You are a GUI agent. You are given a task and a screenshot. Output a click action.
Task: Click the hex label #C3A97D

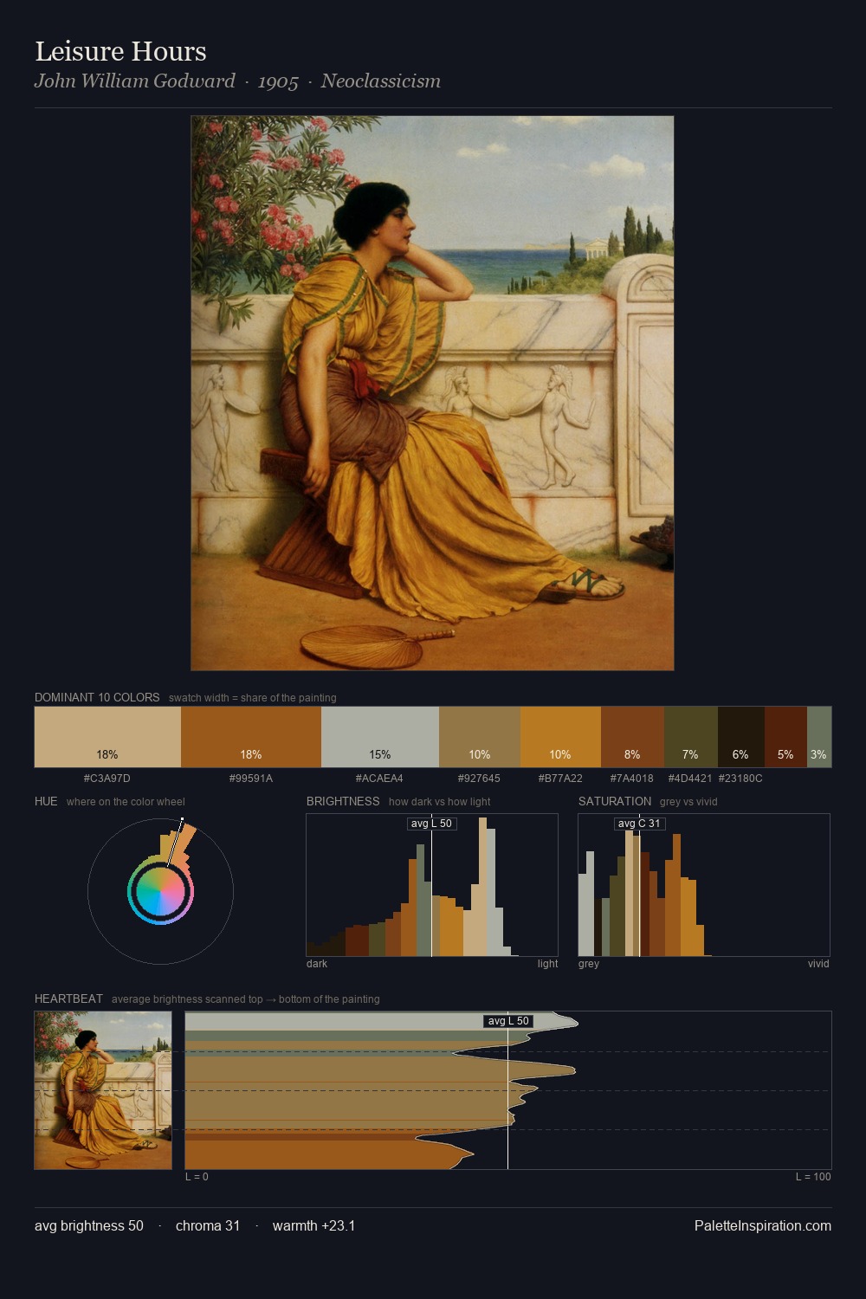(107, 779)
